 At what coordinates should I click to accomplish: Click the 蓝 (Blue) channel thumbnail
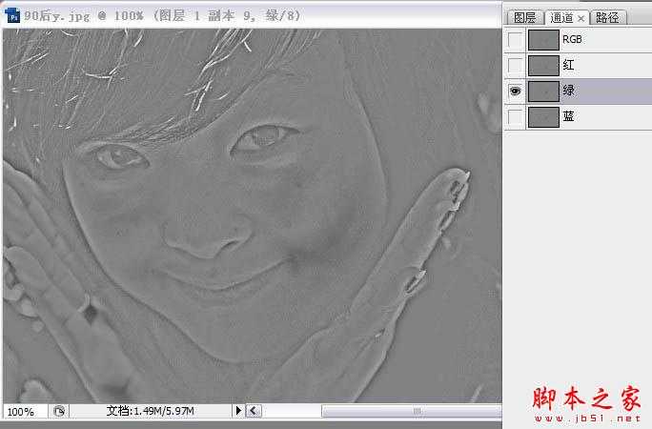point(543,116)
